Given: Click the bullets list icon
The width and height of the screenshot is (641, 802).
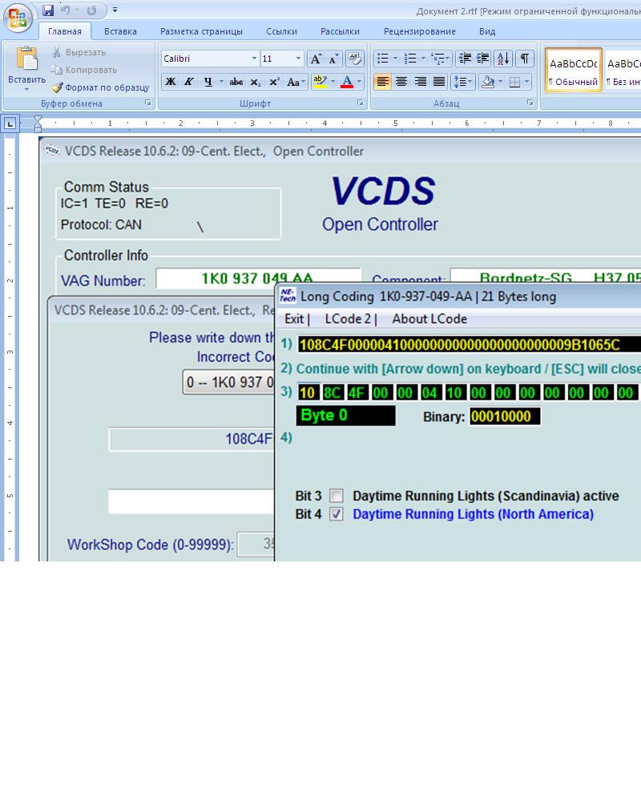Looking at the screenshot, I should tap(383, 59).
